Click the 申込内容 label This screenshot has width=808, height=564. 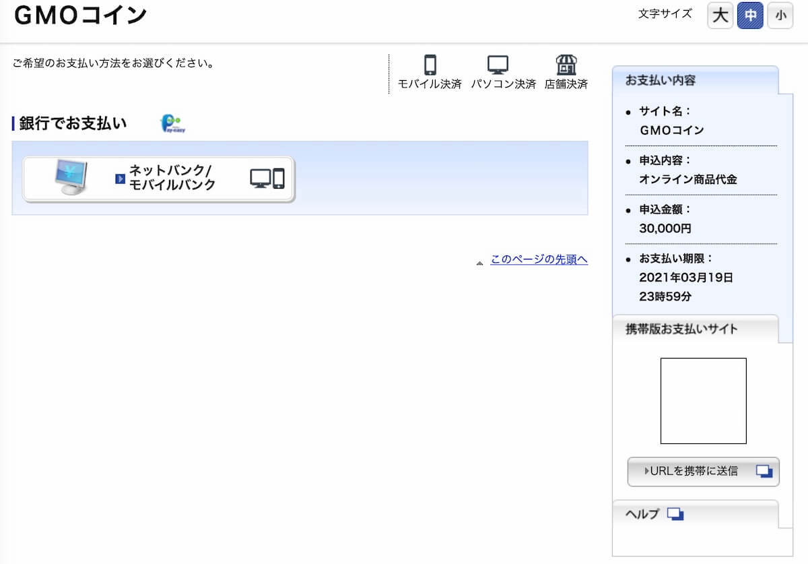(665, 161)
